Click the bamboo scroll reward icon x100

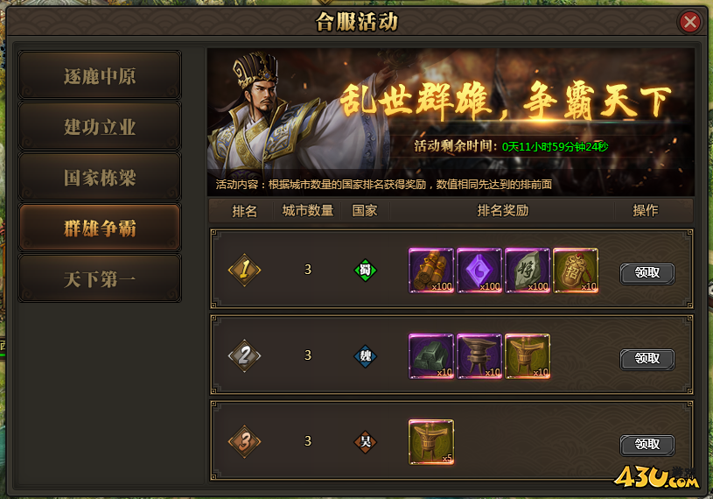[x=431, y=271]
